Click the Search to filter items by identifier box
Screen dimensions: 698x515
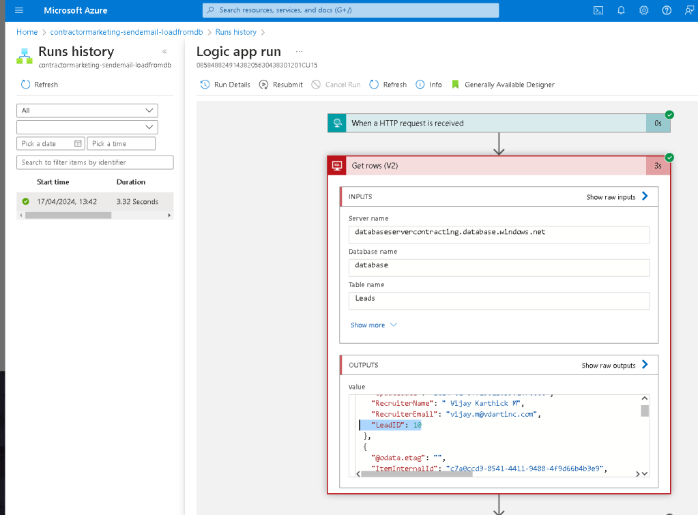pyautogui.click(x=95, y=162)
